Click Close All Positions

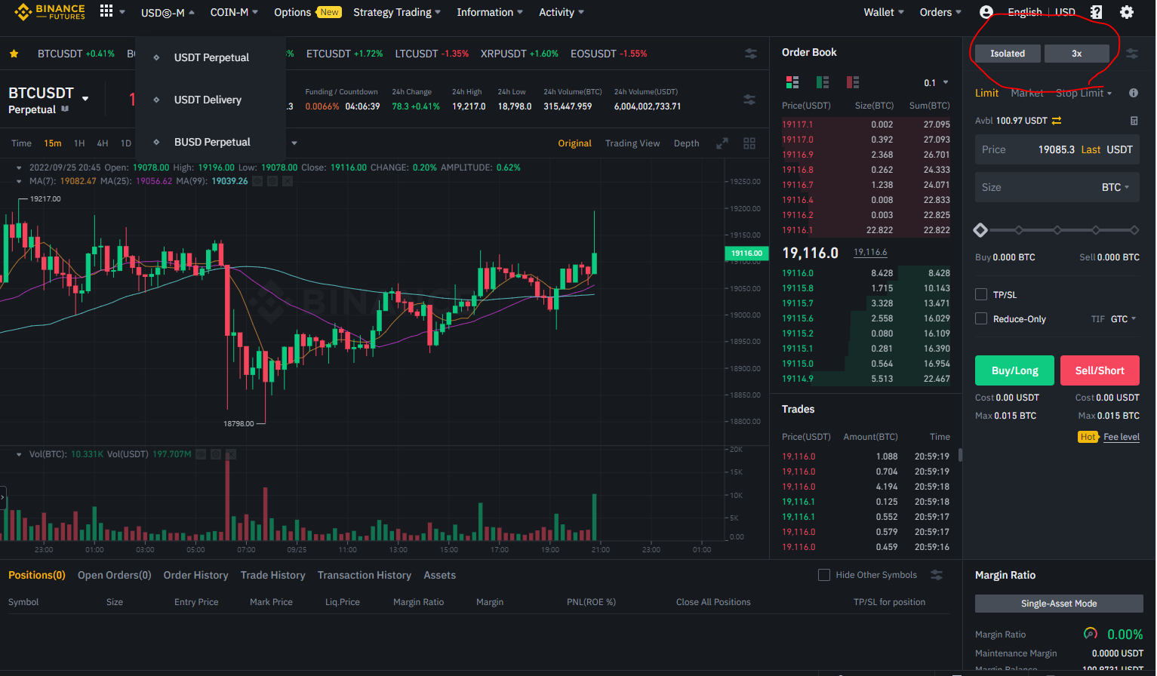(x=713, y=602)
